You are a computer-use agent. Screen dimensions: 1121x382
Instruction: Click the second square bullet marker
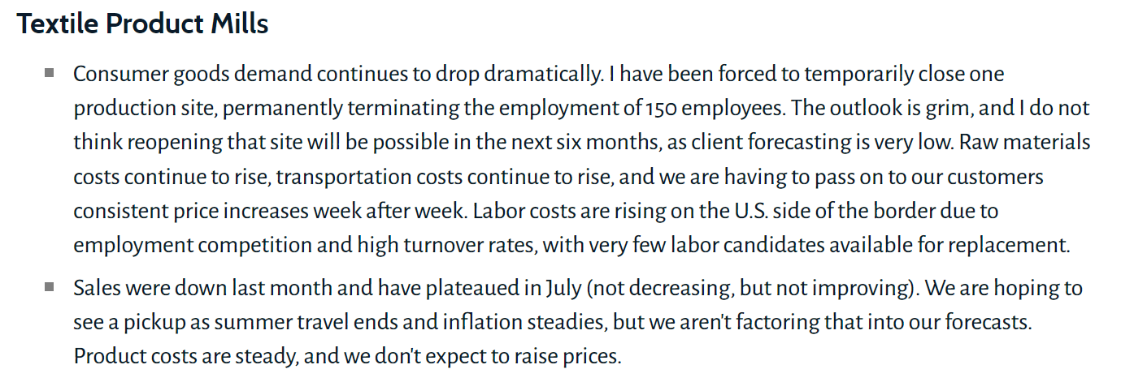click(50, 286)
